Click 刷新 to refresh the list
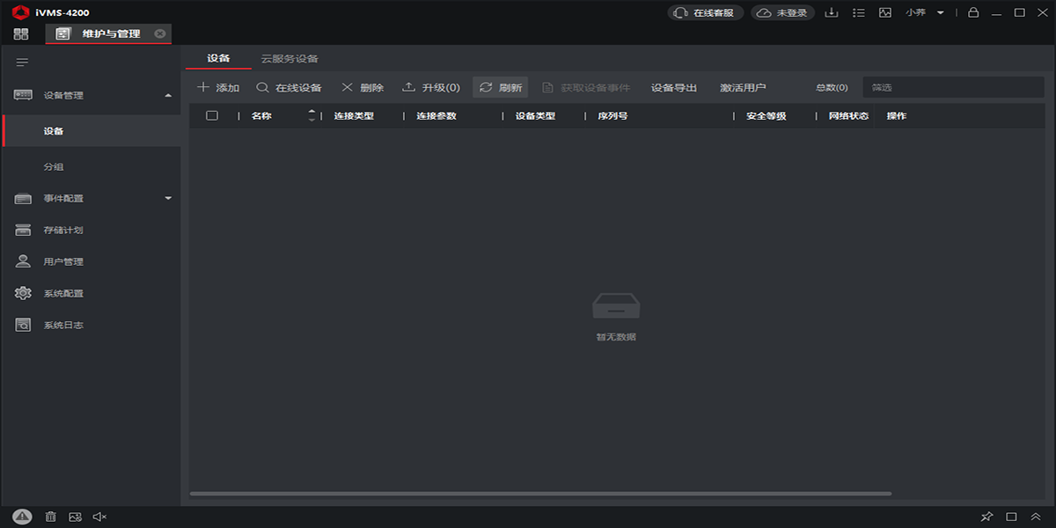This screenshot has width=1056, height=528. point(500,87)
